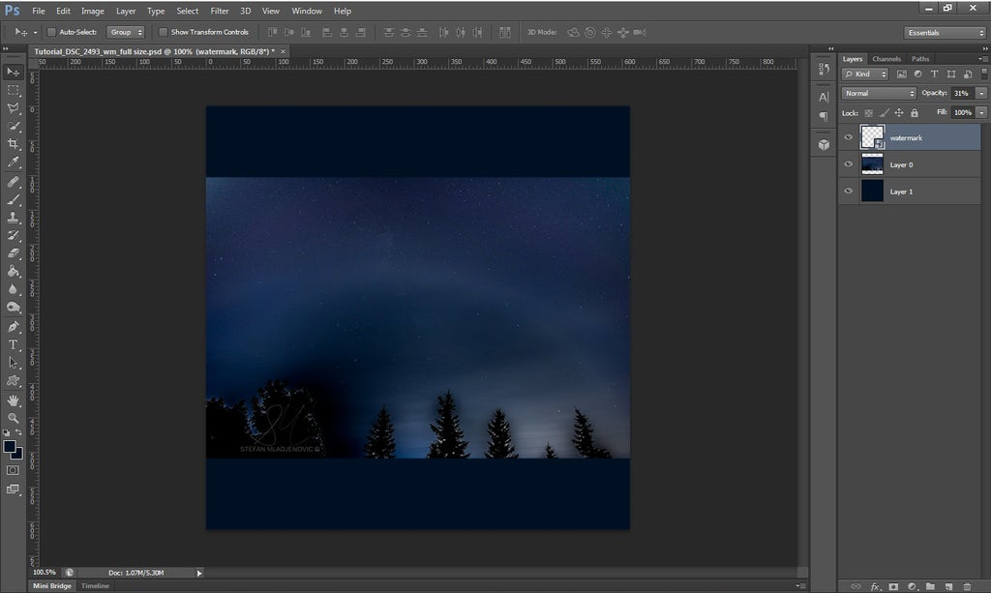
Task: Hide the watermark layer
Action: [x=849, y=138]
